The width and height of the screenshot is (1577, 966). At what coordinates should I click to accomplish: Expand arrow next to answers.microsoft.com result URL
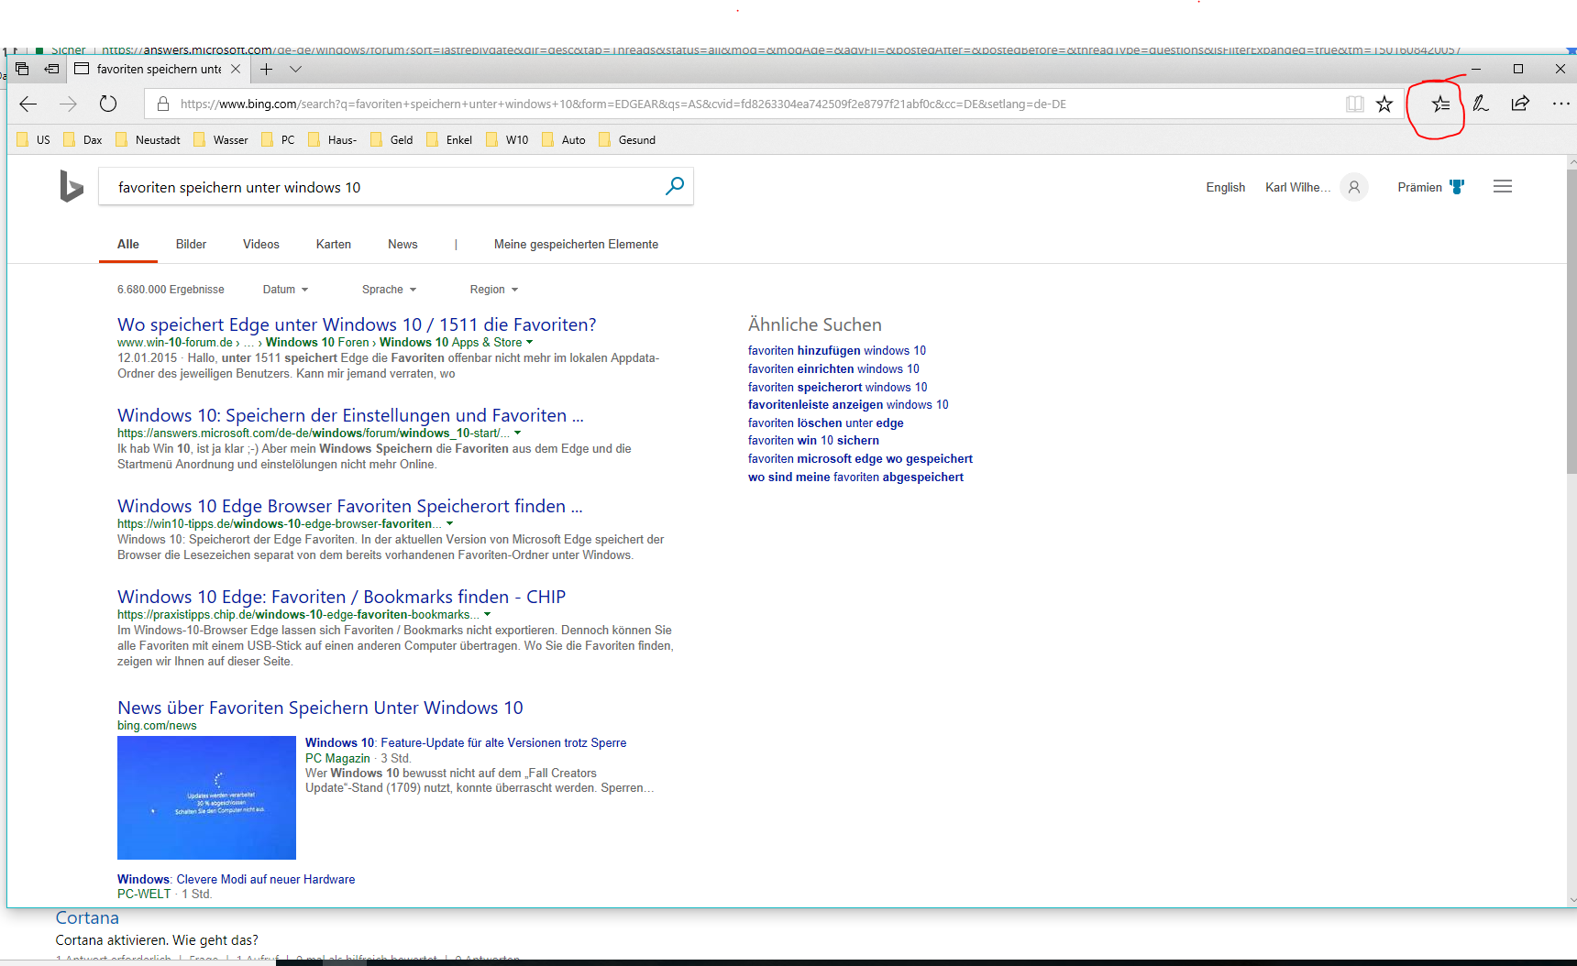[x=517, y=433]
